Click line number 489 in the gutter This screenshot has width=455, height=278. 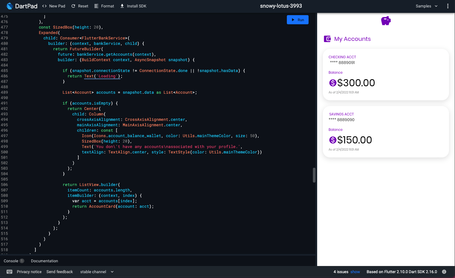point(4,92)
